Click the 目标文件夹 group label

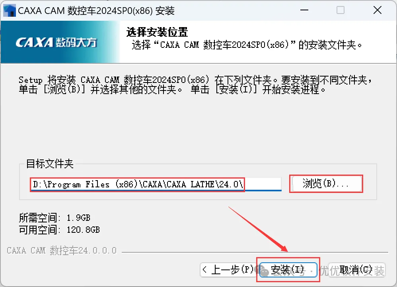[x=50, y=164]
